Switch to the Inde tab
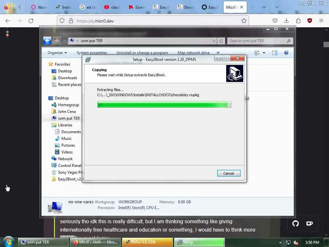Viewport: 329px width, 247px height. tap(63, 7)
